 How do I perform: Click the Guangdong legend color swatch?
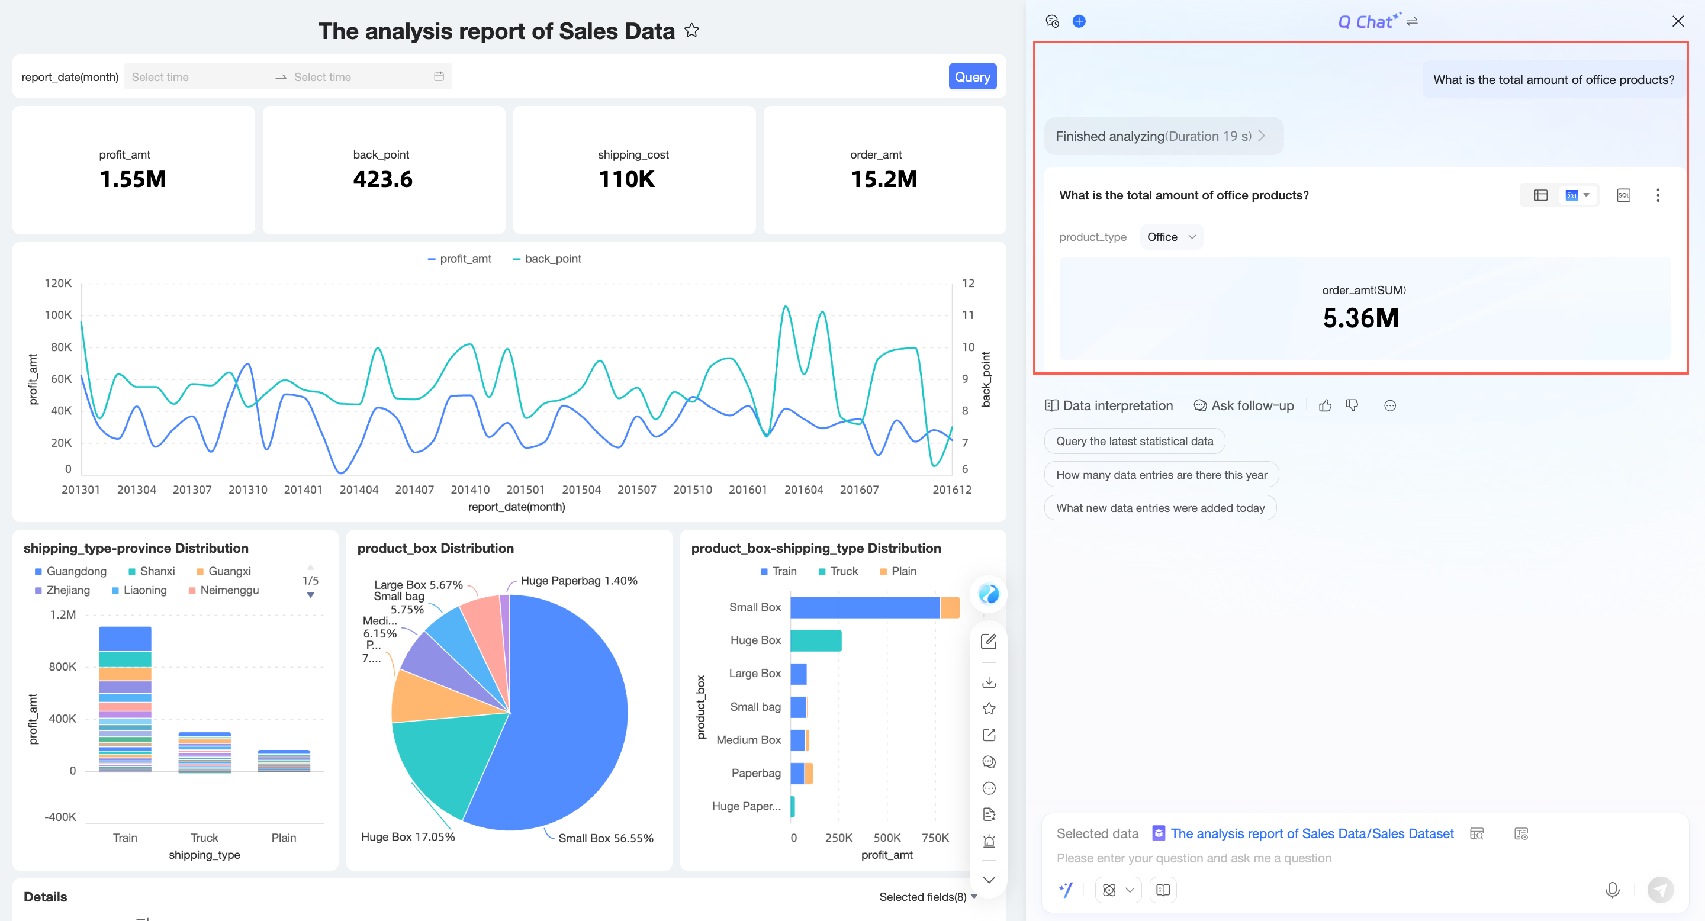38,572
